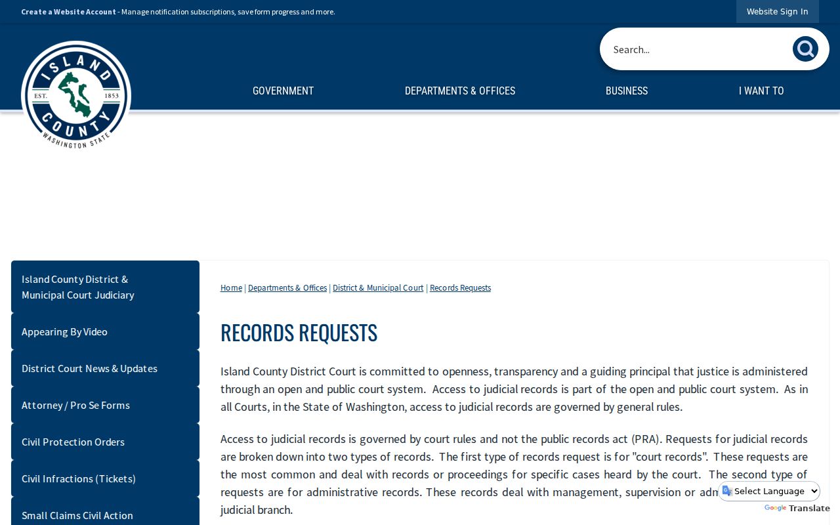Open the Government menu
The height and width of the screenshot is (525, 840).
(x=283, y=91)
